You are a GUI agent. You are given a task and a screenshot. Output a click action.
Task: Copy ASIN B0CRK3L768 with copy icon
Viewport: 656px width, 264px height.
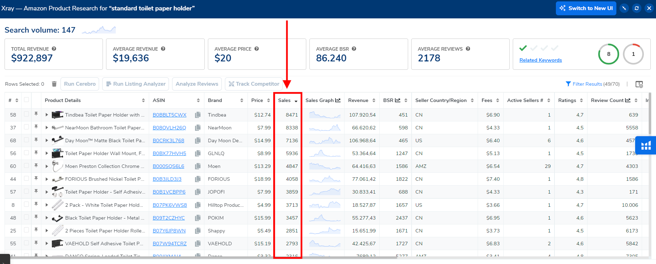coord(198,140)
